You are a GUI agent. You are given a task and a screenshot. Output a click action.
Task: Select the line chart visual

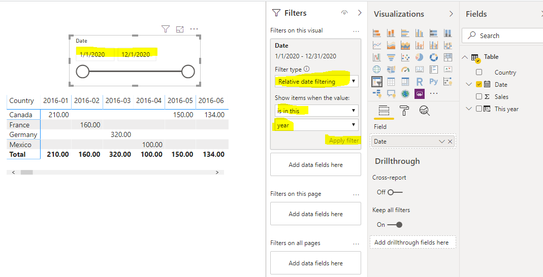pos(377,45)
